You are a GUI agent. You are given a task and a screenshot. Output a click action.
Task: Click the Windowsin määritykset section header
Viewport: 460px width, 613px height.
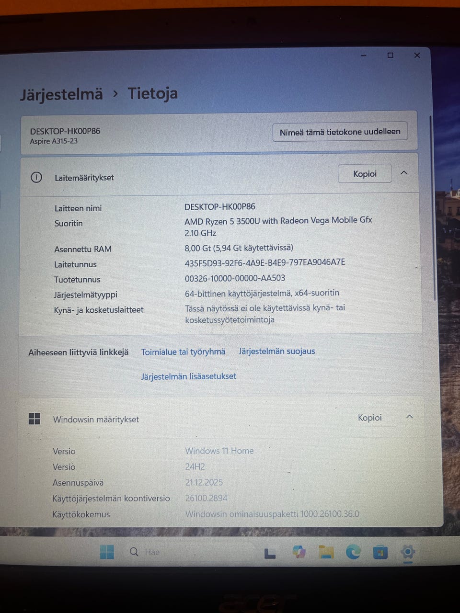click(221, 419)
